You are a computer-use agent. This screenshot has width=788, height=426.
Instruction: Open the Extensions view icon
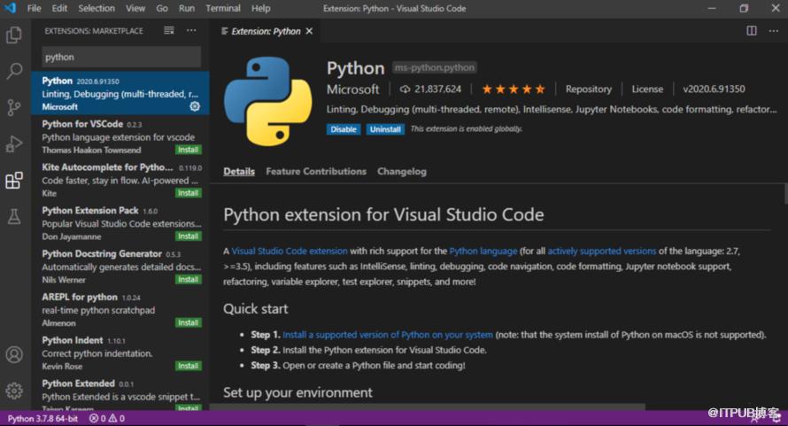14,180
